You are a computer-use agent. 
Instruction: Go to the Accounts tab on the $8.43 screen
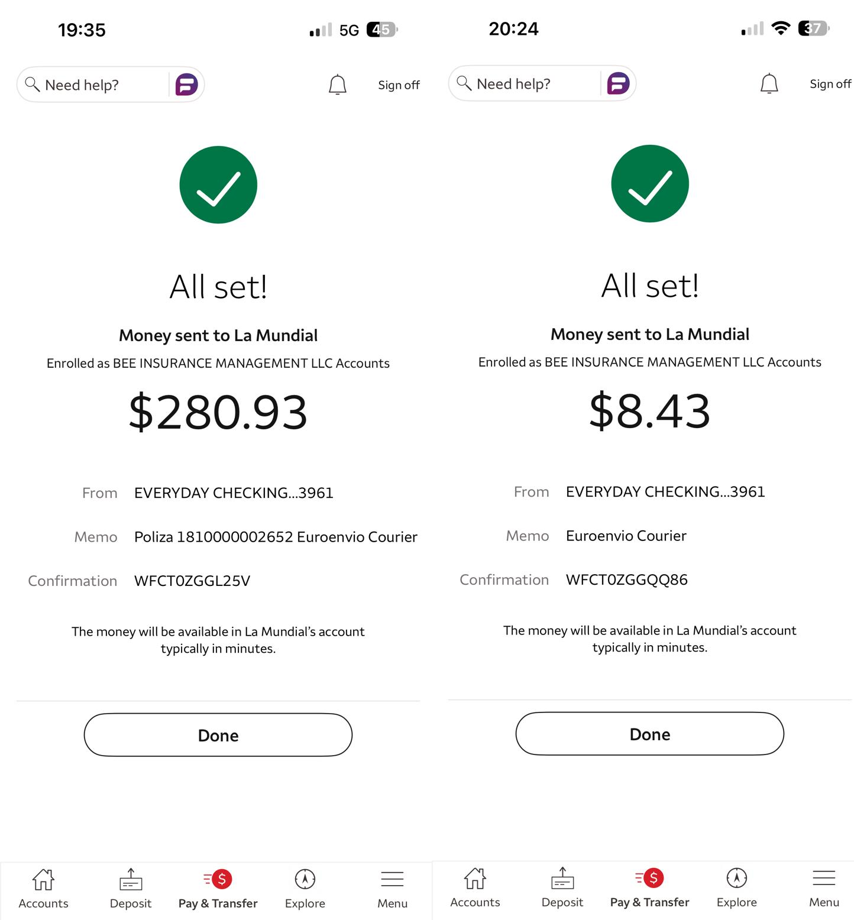475,886
